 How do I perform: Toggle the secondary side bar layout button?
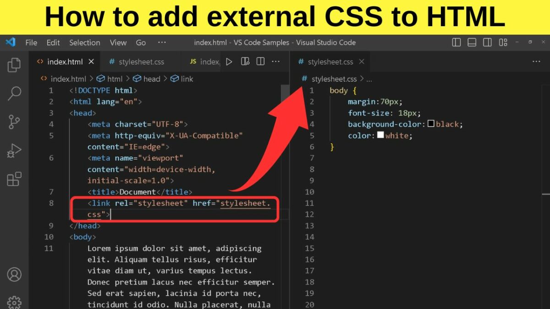(x=488, y=43)
